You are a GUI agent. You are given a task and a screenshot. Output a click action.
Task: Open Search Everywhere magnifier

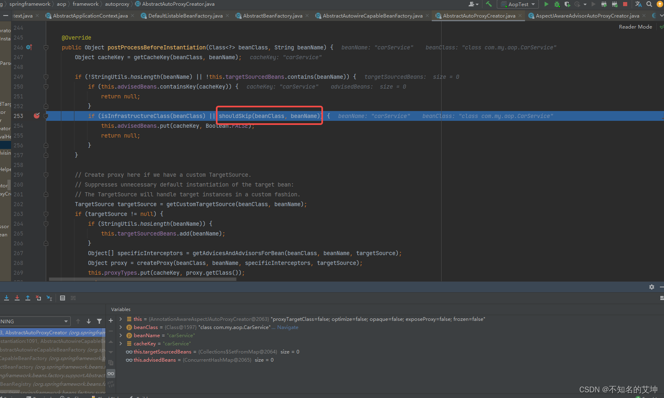point(649,4)
